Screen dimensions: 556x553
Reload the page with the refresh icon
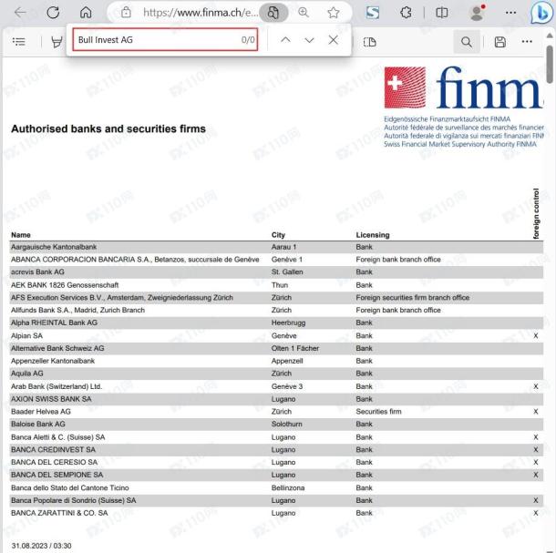click(53, 13)
